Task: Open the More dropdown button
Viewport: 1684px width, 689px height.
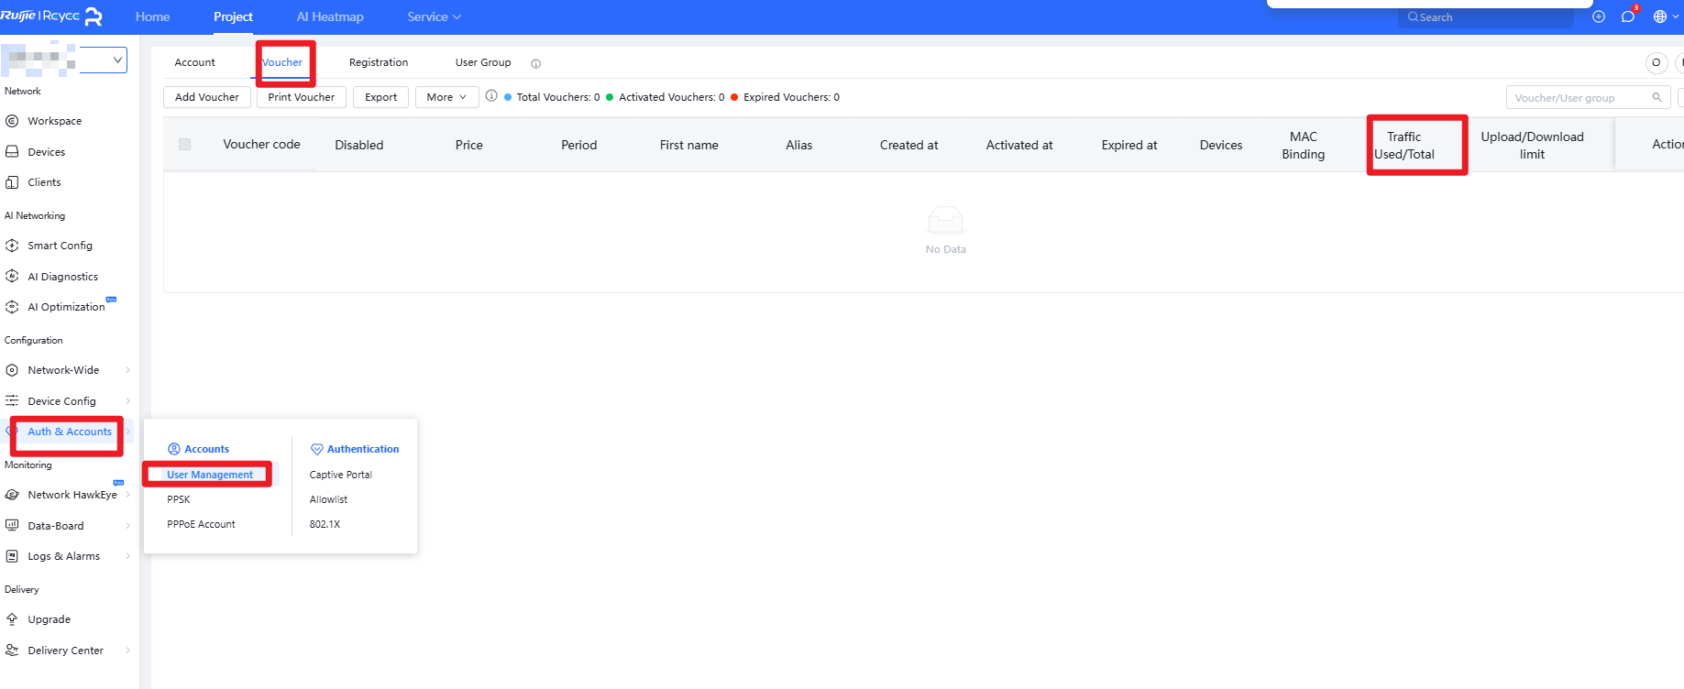Action: pyautogui.click(x=446, y=97)
